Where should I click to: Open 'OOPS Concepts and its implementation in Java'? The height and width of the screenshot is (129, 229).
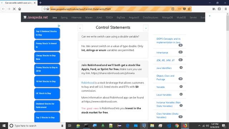(169, 40)
